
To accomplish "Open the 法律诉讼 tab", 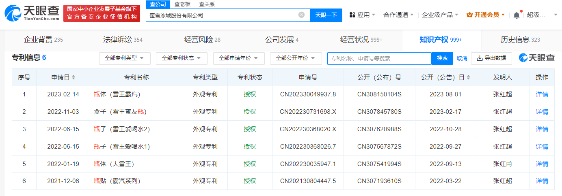I will pos(123,40).
